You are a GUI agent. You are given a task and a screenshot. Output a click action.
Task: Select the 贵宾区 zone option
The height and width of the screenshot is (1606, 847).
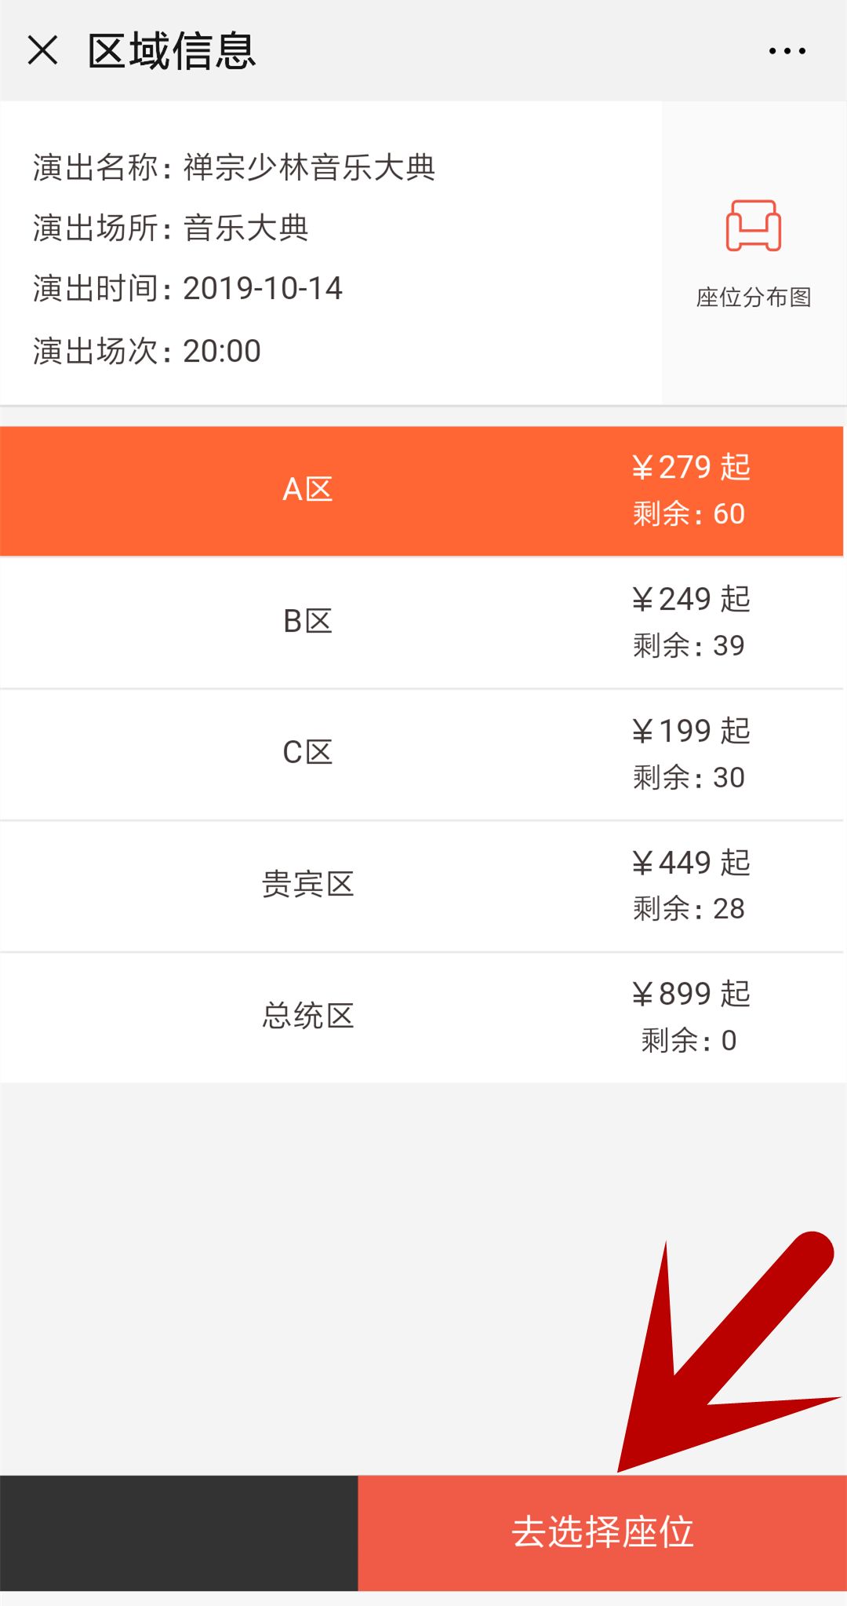[x=307, y=885]
